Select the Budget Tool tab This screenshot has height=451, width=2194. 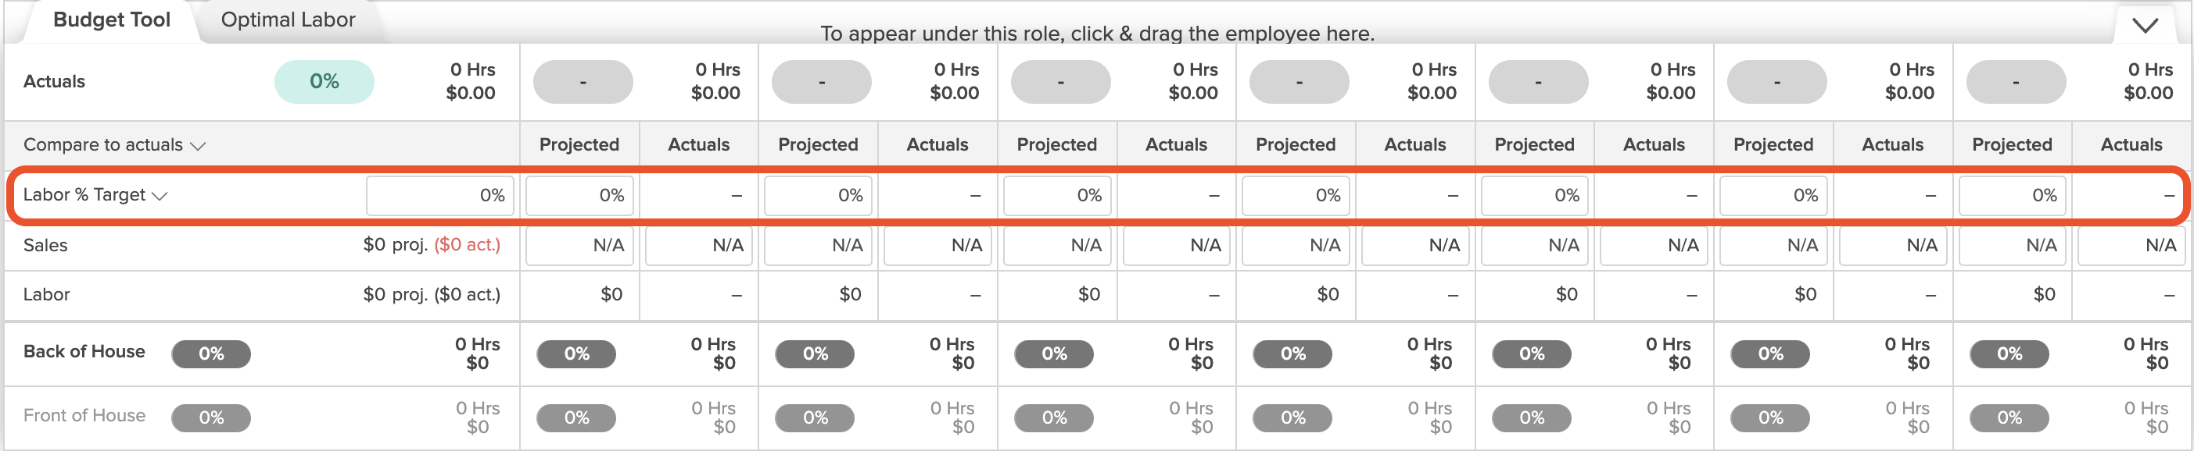(x=112, y=20)
